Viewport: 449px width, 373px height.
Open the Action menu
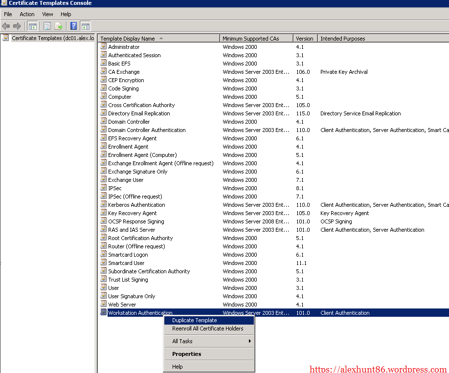pyautogui.click(x=27, y=14)
